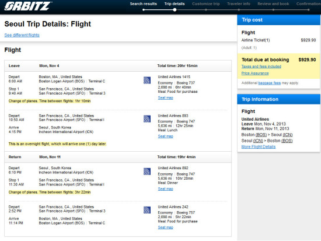Select the Trip details step
Screen dimensions: 321x241
175,4
